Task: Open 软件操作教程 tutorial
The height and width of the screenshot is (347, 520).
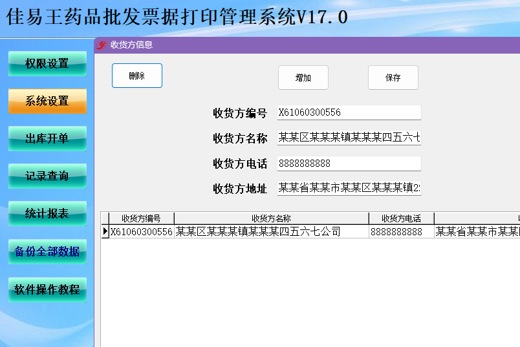Action: coord(47,289)
